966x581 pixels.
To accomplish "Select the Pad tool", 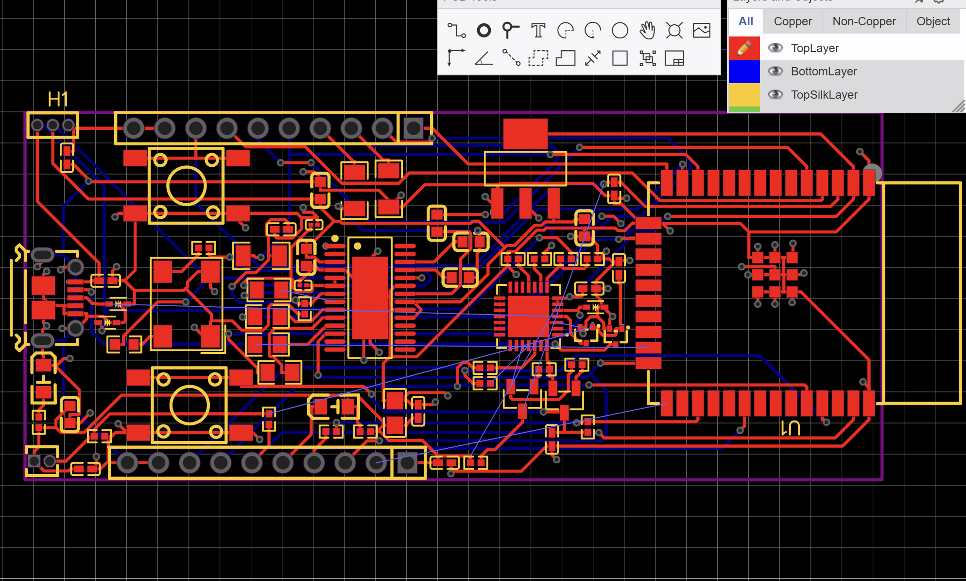I will click(x=483, y=31).
